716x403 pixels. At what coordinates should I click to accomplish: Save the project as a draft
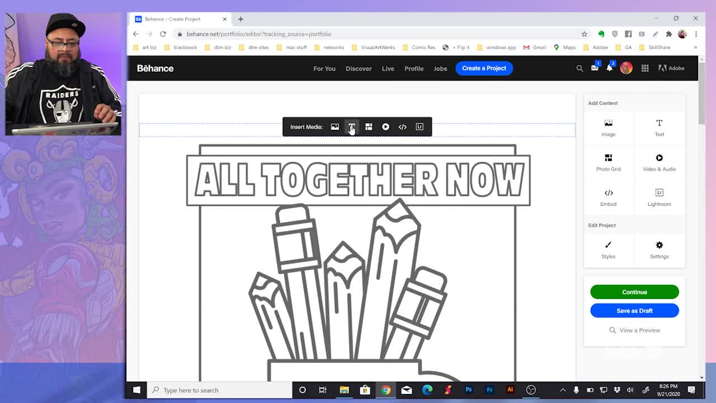634,311
